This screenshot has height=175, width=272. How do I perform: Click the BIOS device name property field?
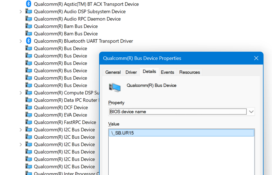point(178,112)
